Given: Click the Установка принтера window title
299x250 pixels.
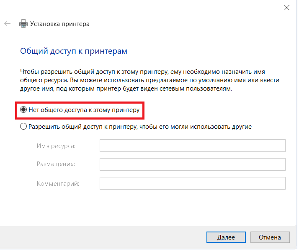Looking at the screenshot, I should pyautogui.click(x=60, y=24).
